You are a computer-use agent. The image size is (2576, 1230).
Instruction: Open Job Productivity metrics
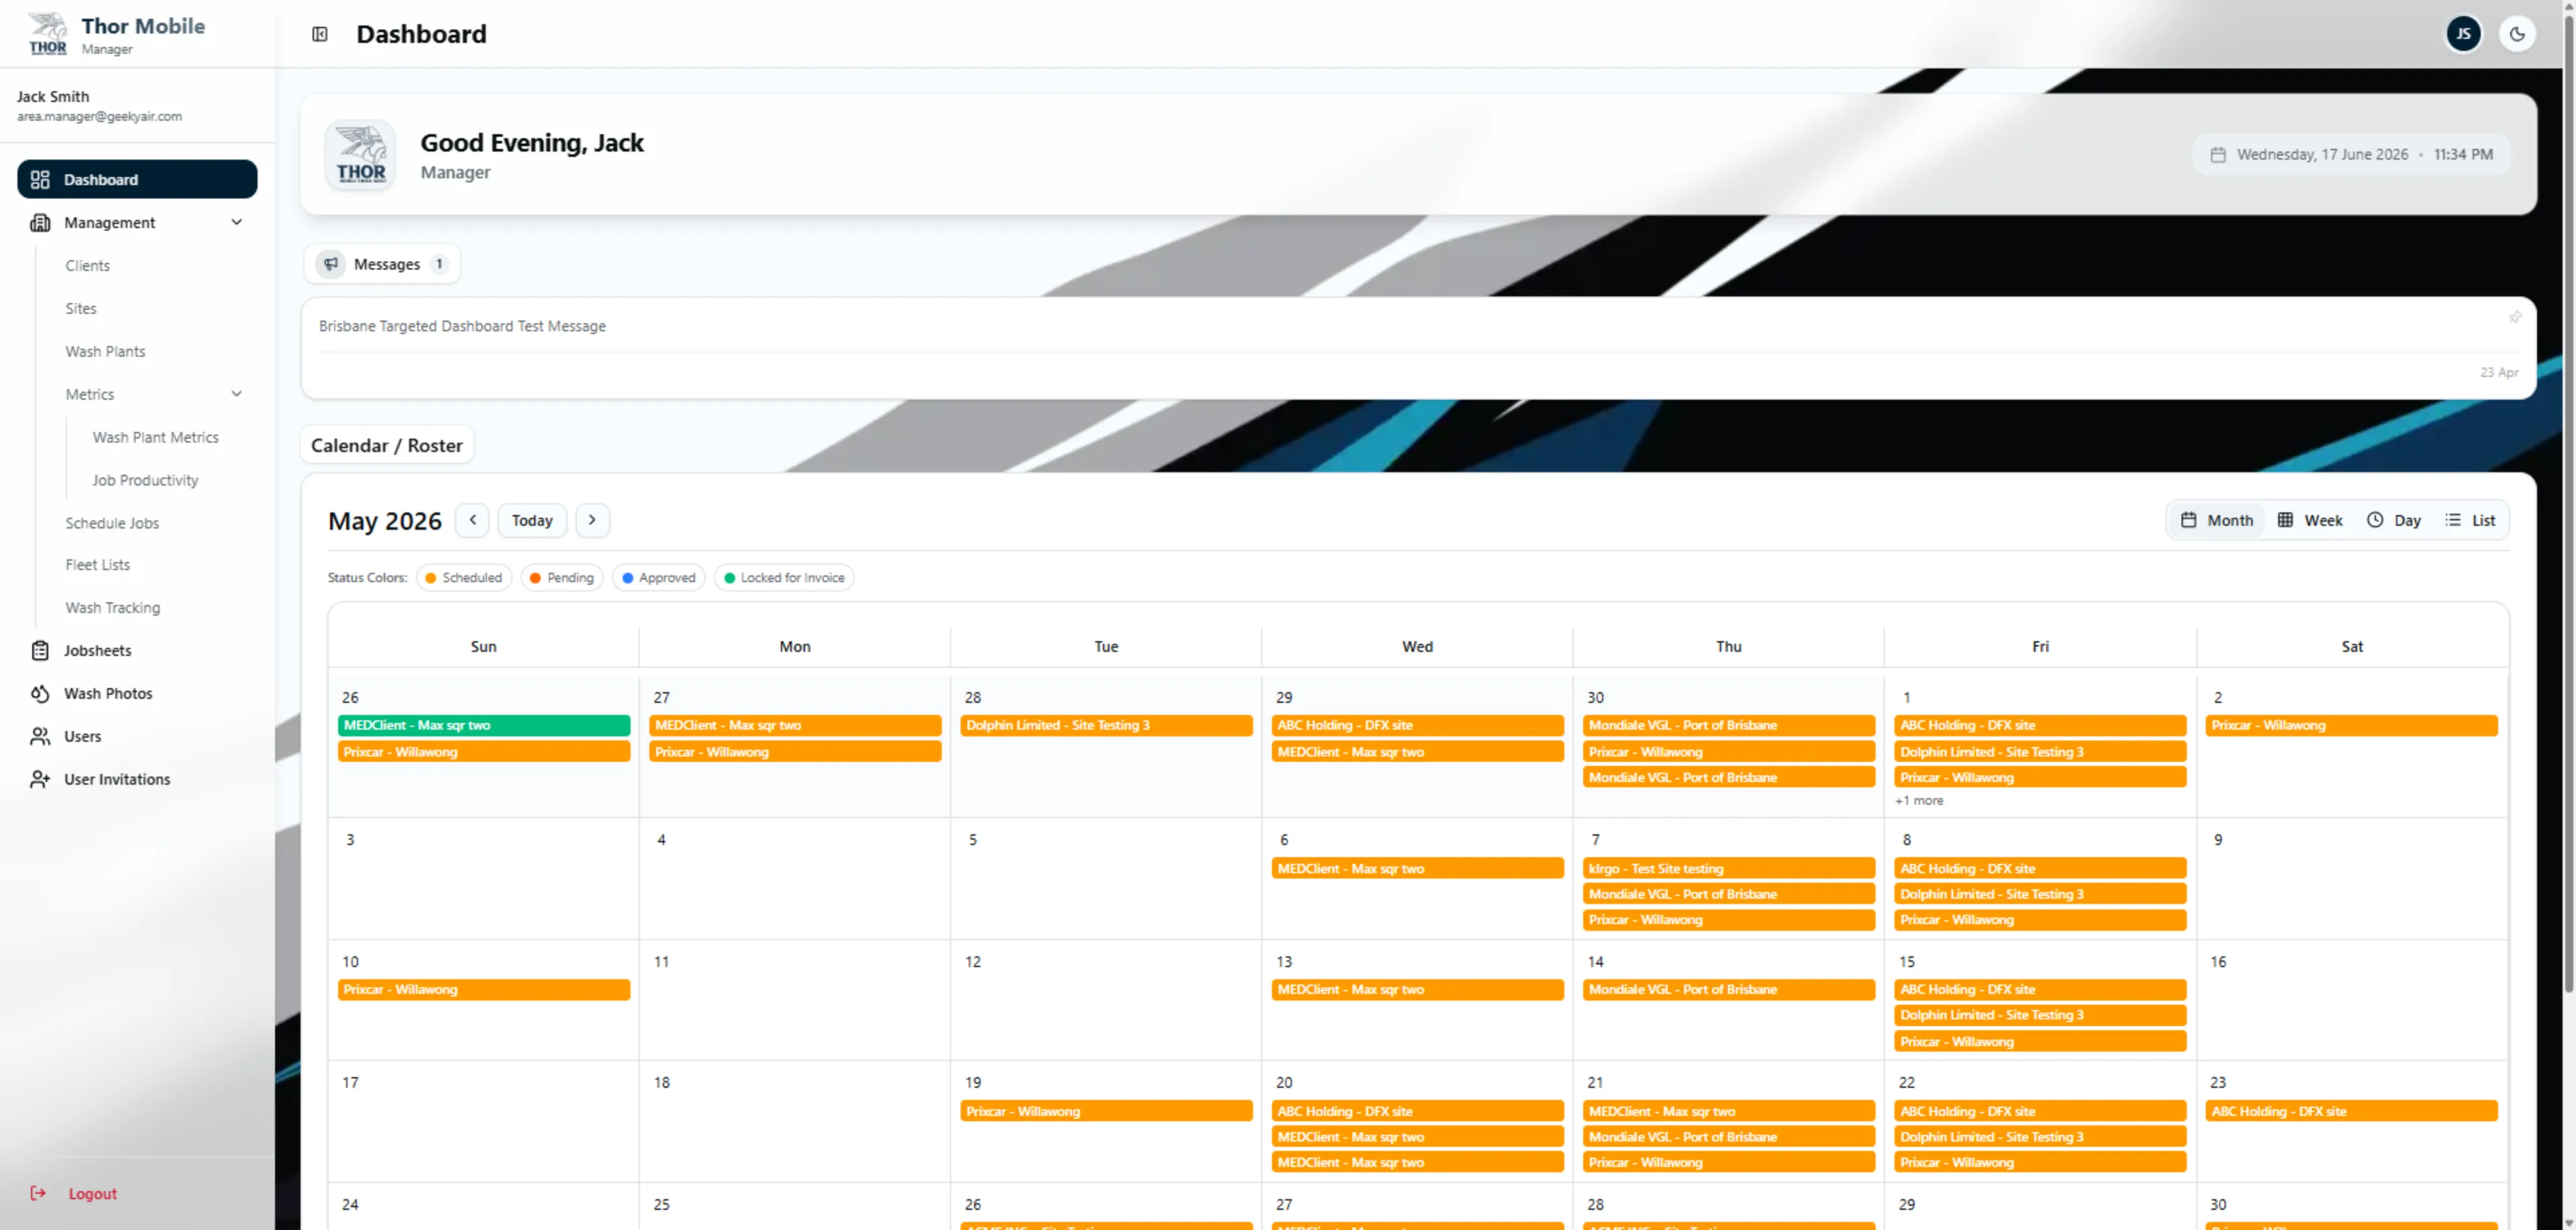145,480
